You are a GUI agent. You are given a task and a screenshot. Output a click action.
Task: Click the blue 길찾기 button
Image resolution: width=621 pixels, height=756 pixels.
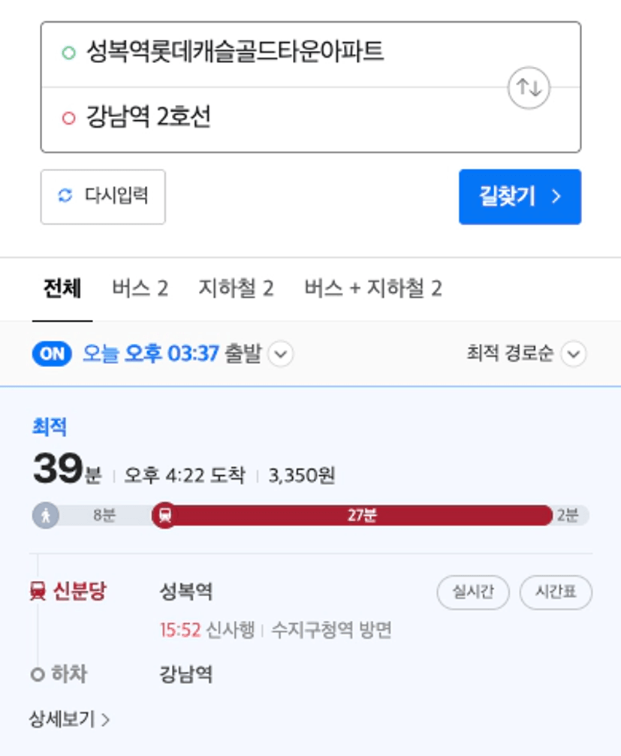[520, 197]
